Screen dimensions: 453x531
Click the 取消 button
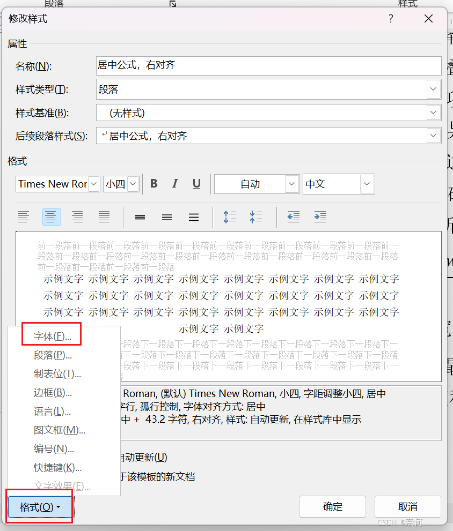tap(407, 506)
